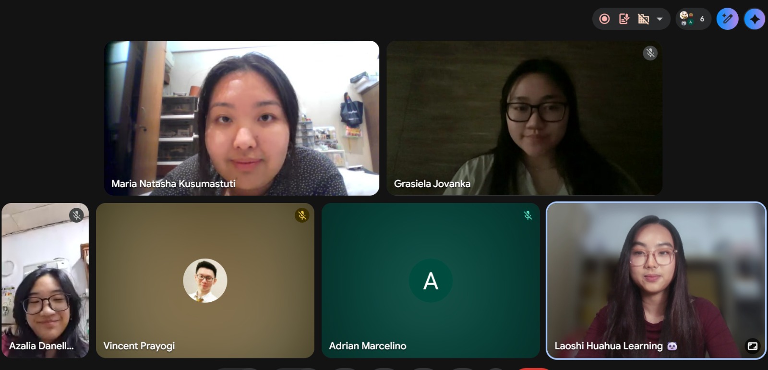Click the Laoshi Huahua Learning name label
The image size is (768, 370).
(x=609, y=346)
